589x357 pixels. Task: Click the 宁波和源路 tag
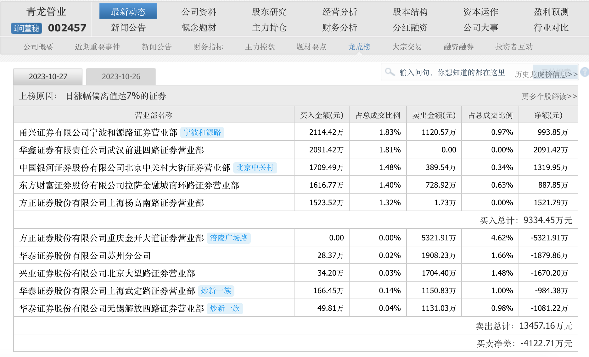(x=202, y=132)
